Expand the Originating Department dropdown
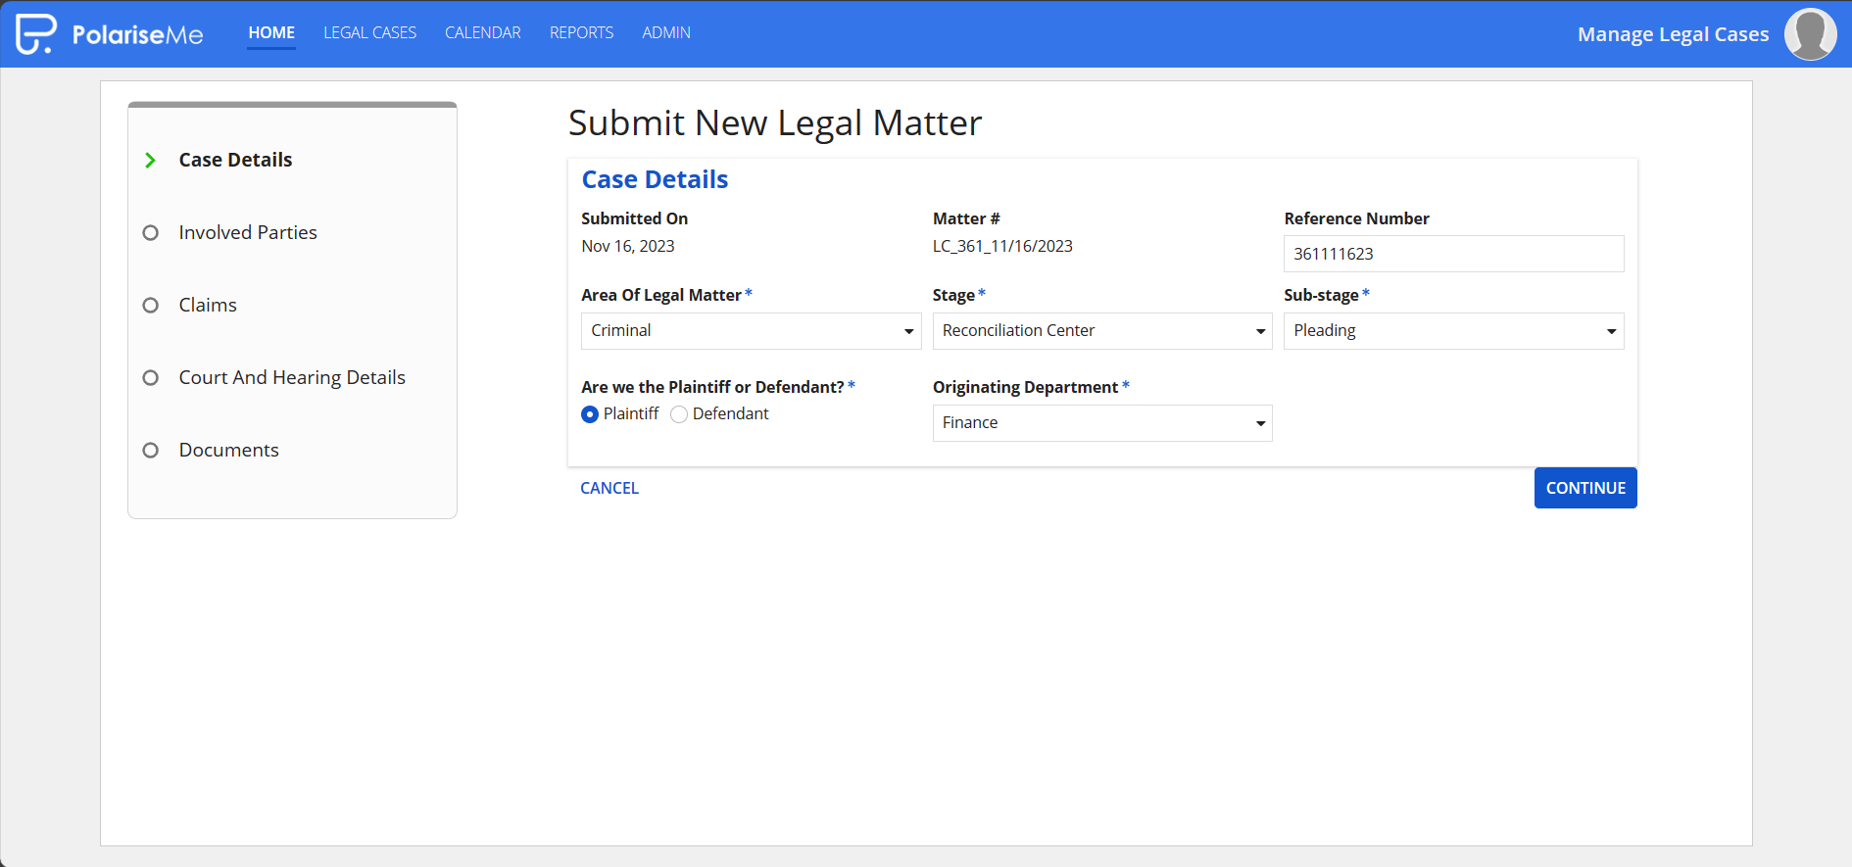The height and width of the screenshot is (867, 1852). pyautogui.click(x=1102, y=423)
